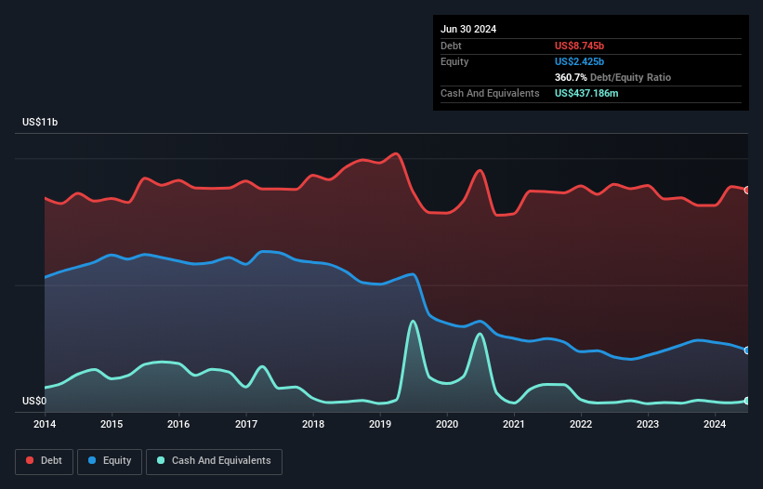The image size is (763, 489).
Task: Click the US$8.745b debt value
Action: click(579, 46)
